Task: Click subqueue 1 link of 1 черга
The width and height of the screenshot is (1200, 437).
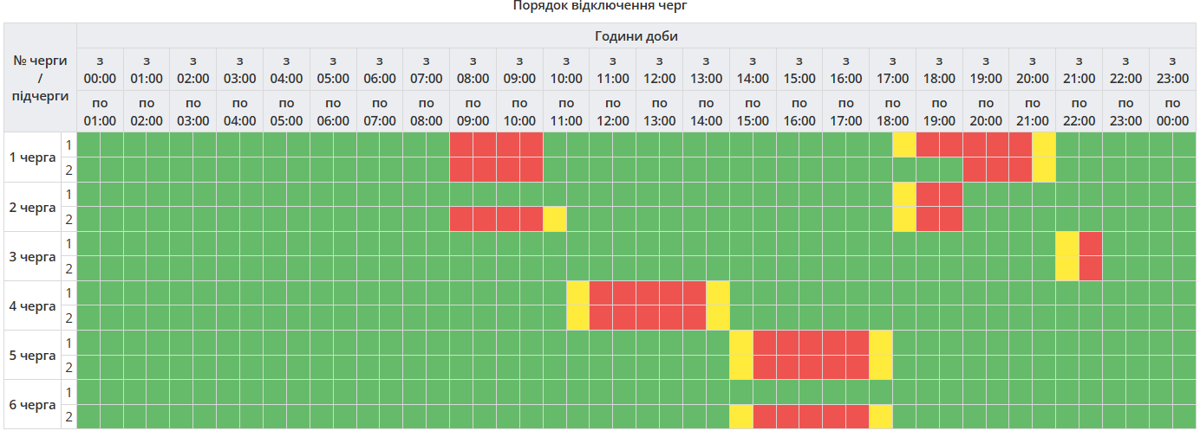Action: pos(68,145)
